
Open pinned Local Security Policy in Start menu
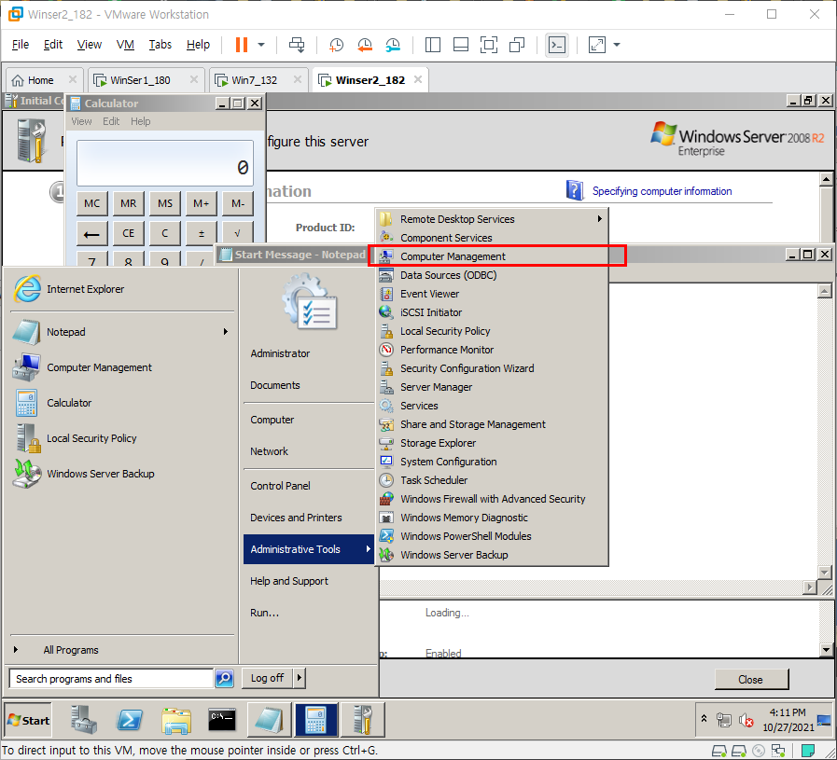point(121,438)
